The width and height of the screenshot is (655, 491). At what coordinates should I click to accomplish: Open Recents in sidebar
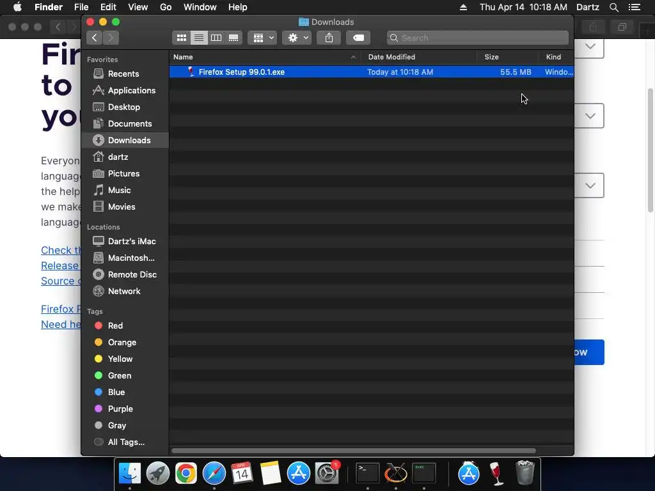point(125,74)
